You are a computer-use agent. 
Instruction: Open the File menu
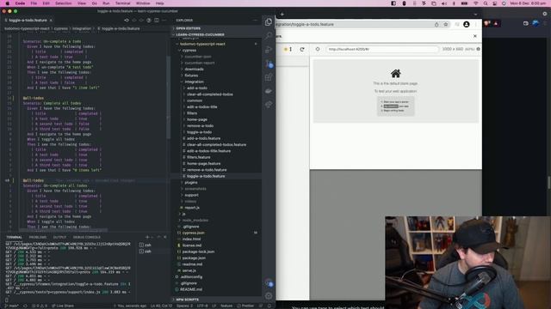(34, 3)
